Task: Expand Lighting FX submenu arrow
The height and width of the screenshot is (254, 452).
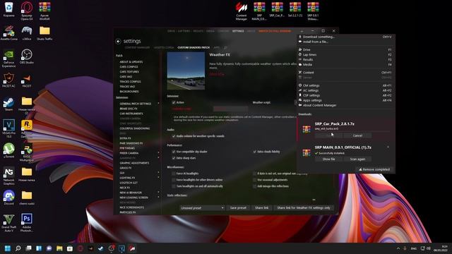Action: (x=158, y=178)
